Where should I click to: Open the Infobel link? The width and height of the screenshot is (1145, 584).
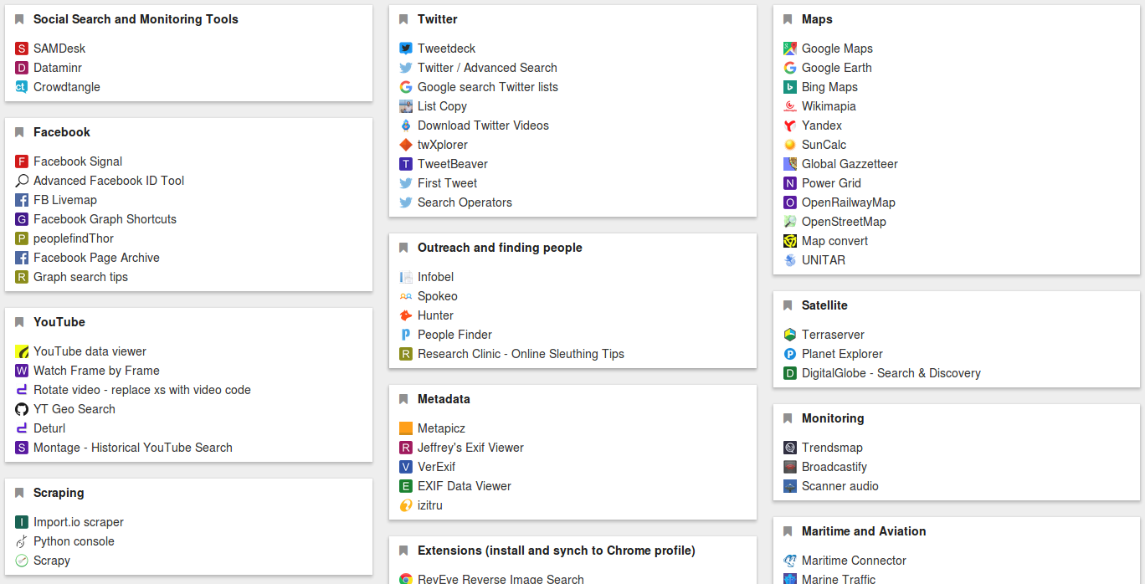[x=435, y=277]
